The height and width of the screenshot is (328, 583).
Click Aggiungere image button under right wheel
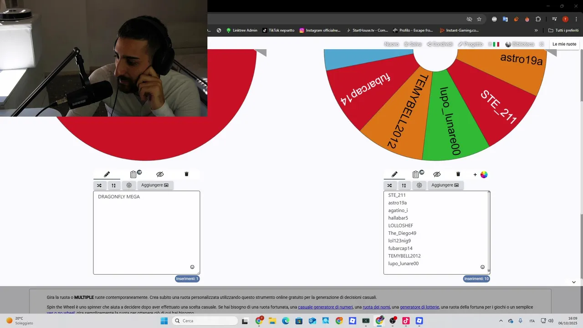click(x=445, y=185)
